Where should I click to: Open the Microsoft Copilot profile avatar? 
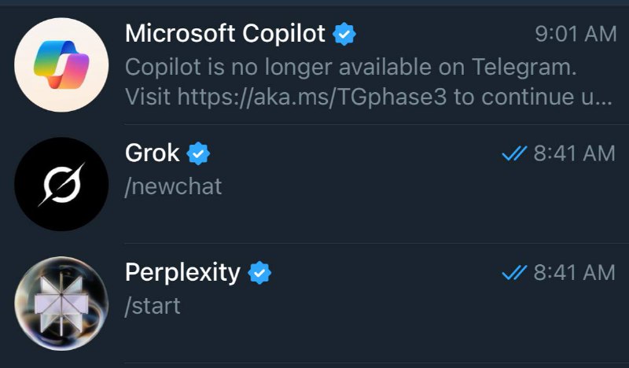click(x=61, y=65)
